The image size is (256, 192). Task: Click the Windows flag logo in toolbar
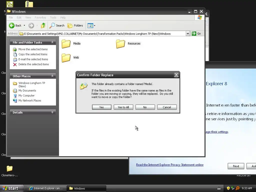[199, 17]
